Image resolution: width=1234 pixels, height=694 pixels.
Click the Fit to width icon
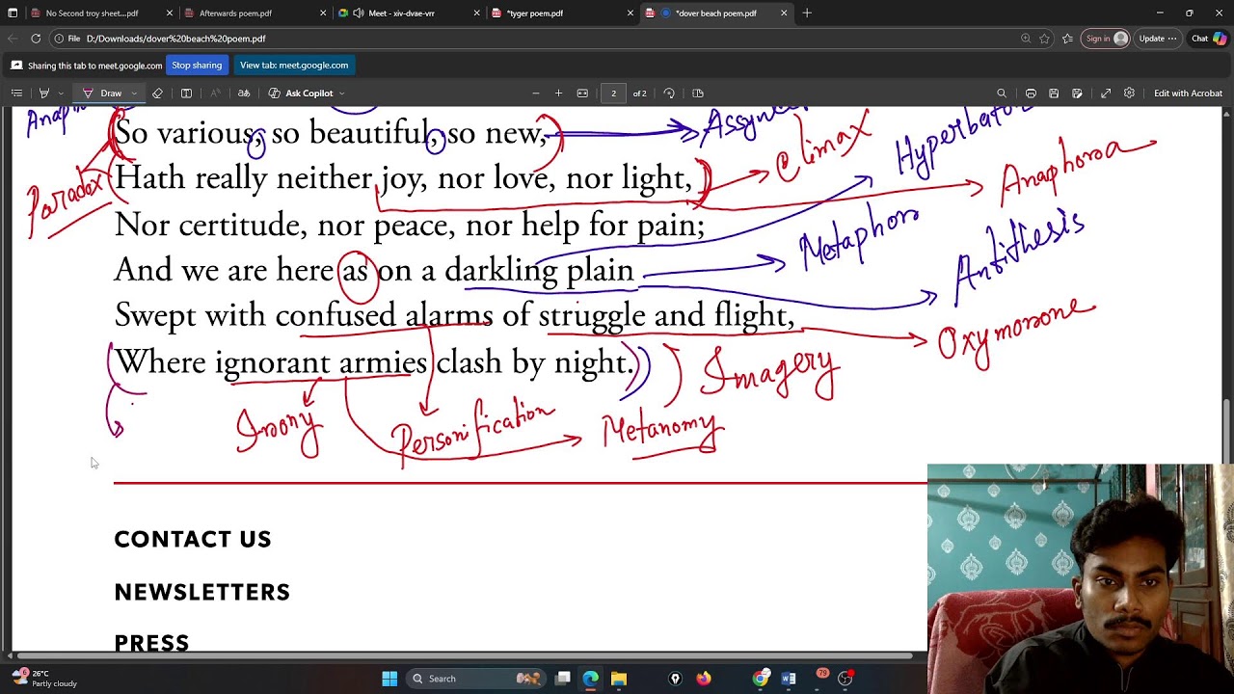(582, 93)
